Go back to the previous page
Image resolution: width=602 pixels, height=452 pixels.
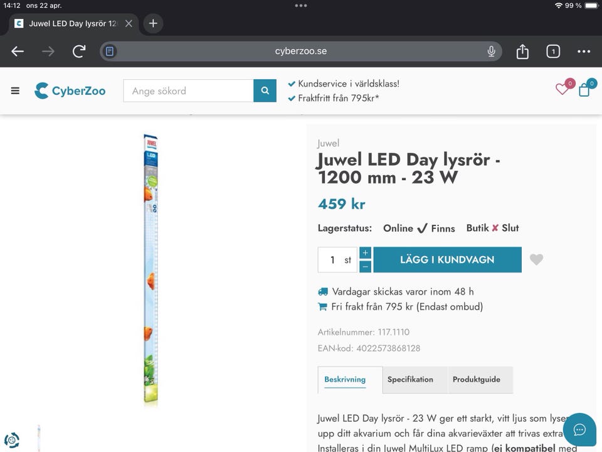click(x=18, y=51)
